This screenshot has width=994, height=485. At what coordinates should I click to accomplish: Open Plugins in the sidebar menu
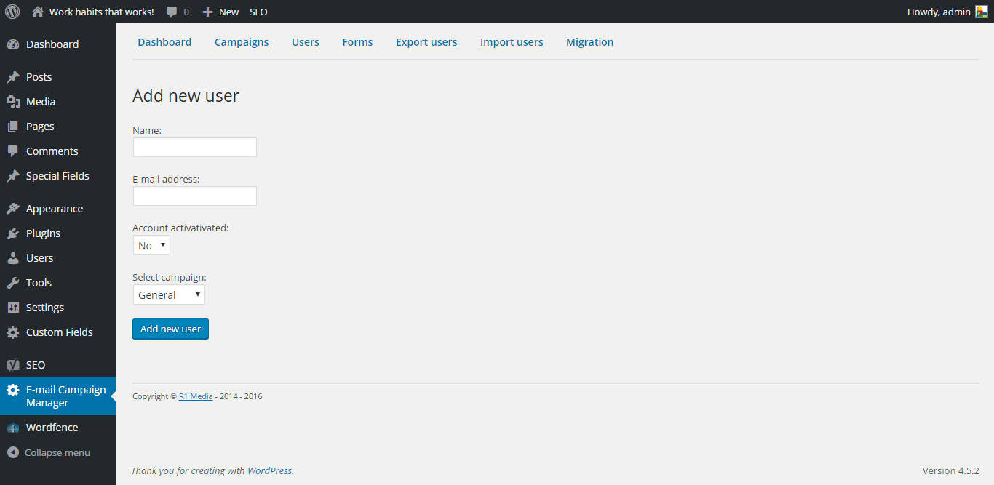(x=43, y=233)
